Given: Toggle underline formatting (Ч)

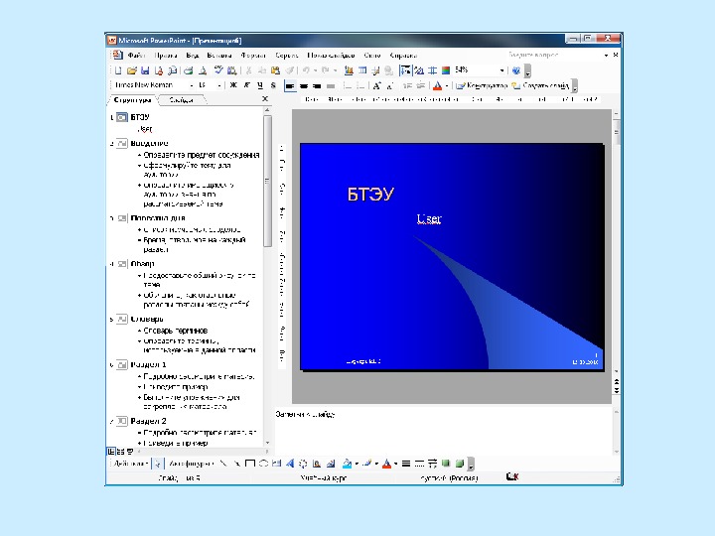Looking at the screenshot, I should click(260, 85).
